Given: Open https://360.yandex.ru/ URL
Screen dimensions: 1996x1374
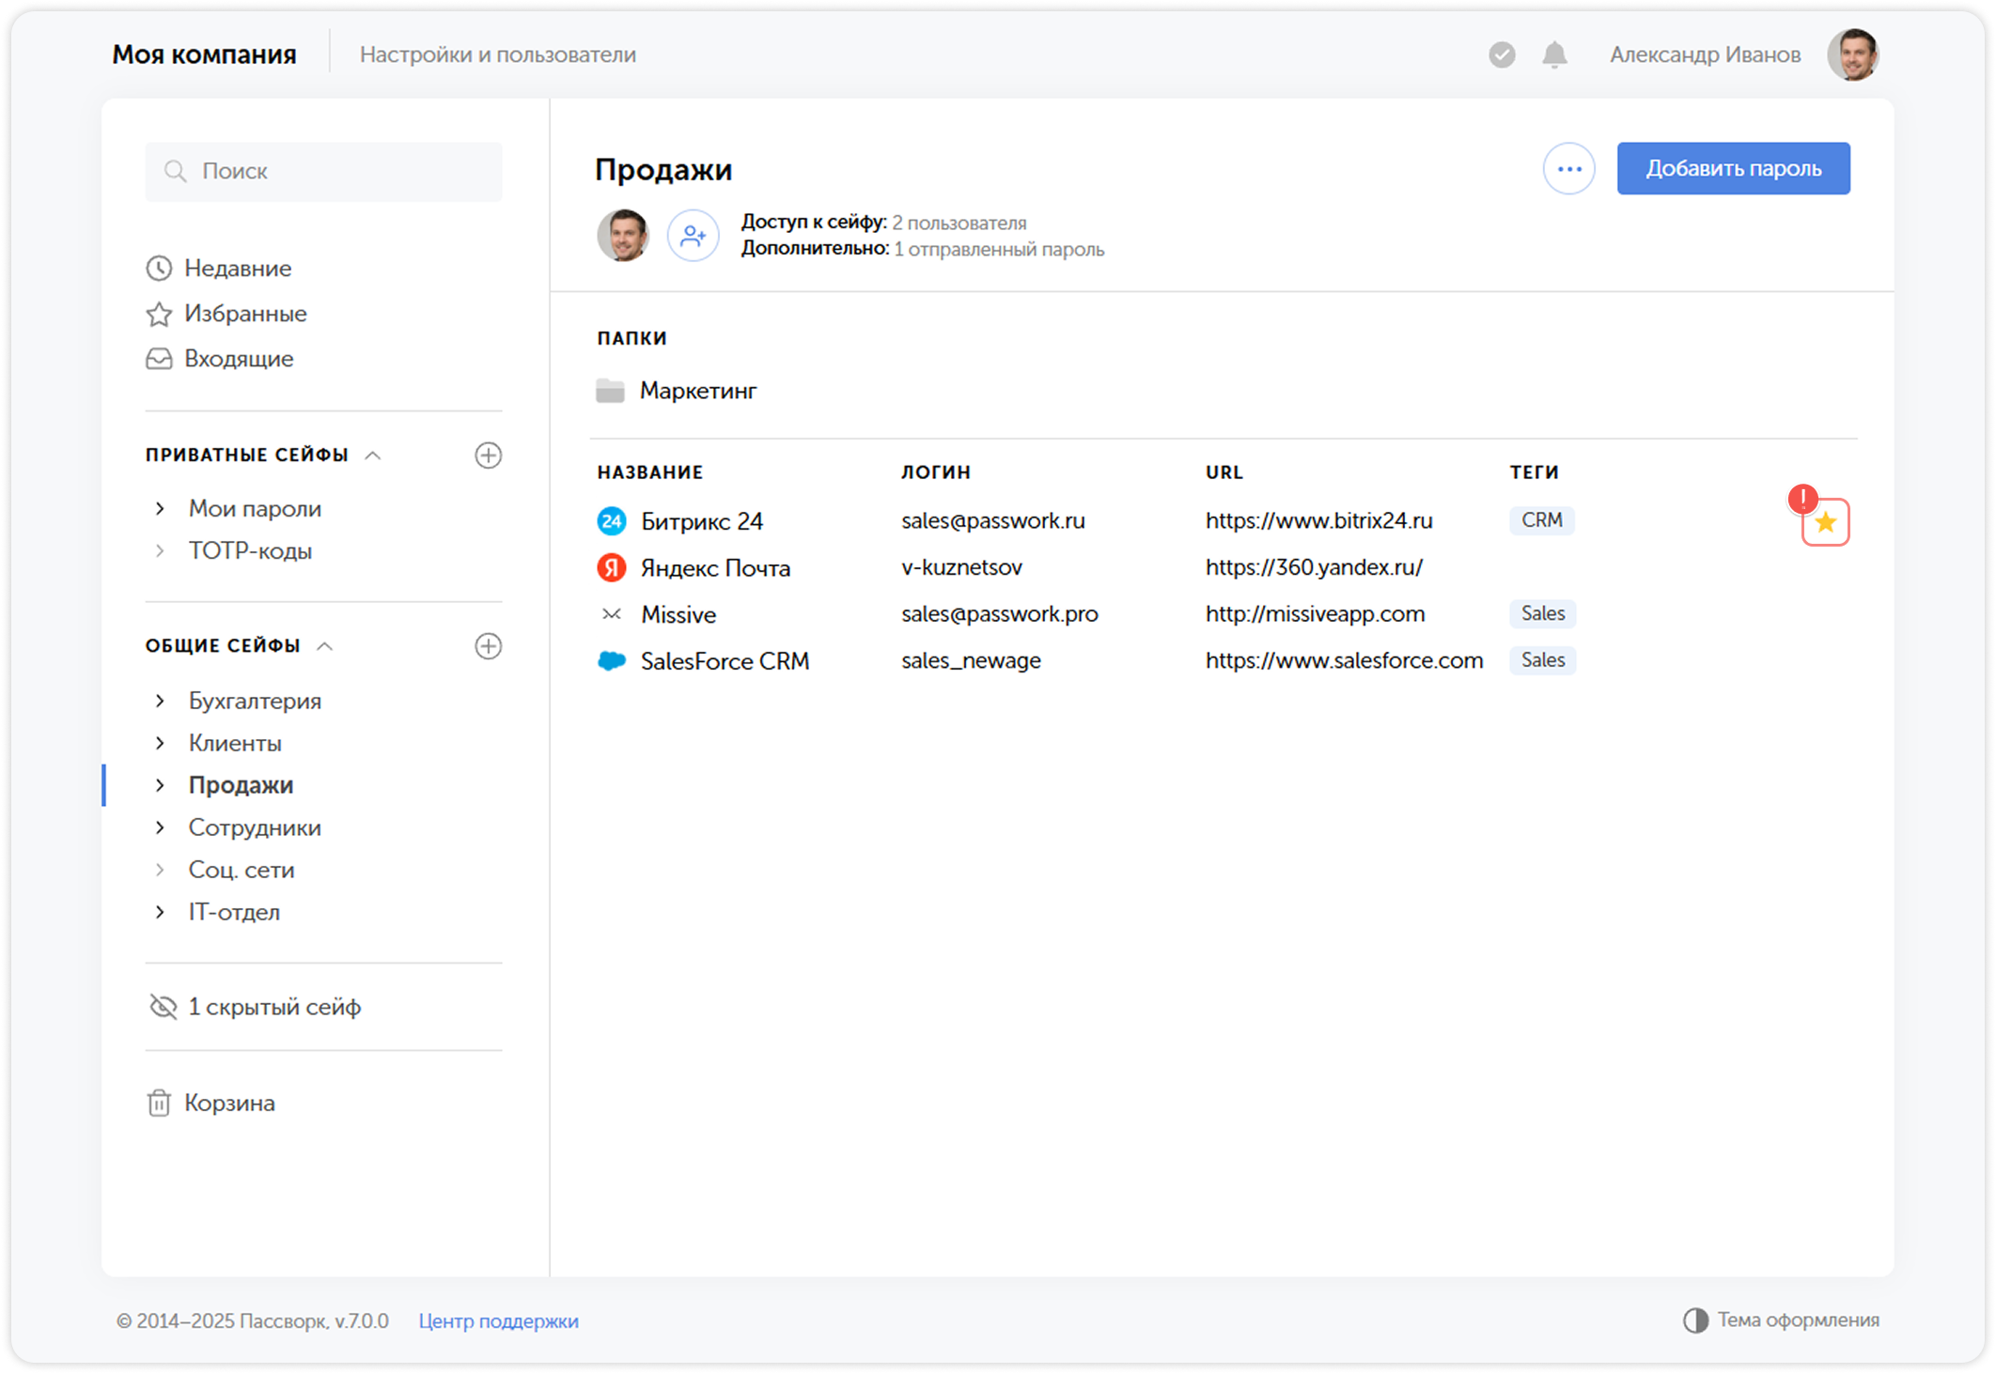Looking at the screenshot, I should pos(1315,567).
